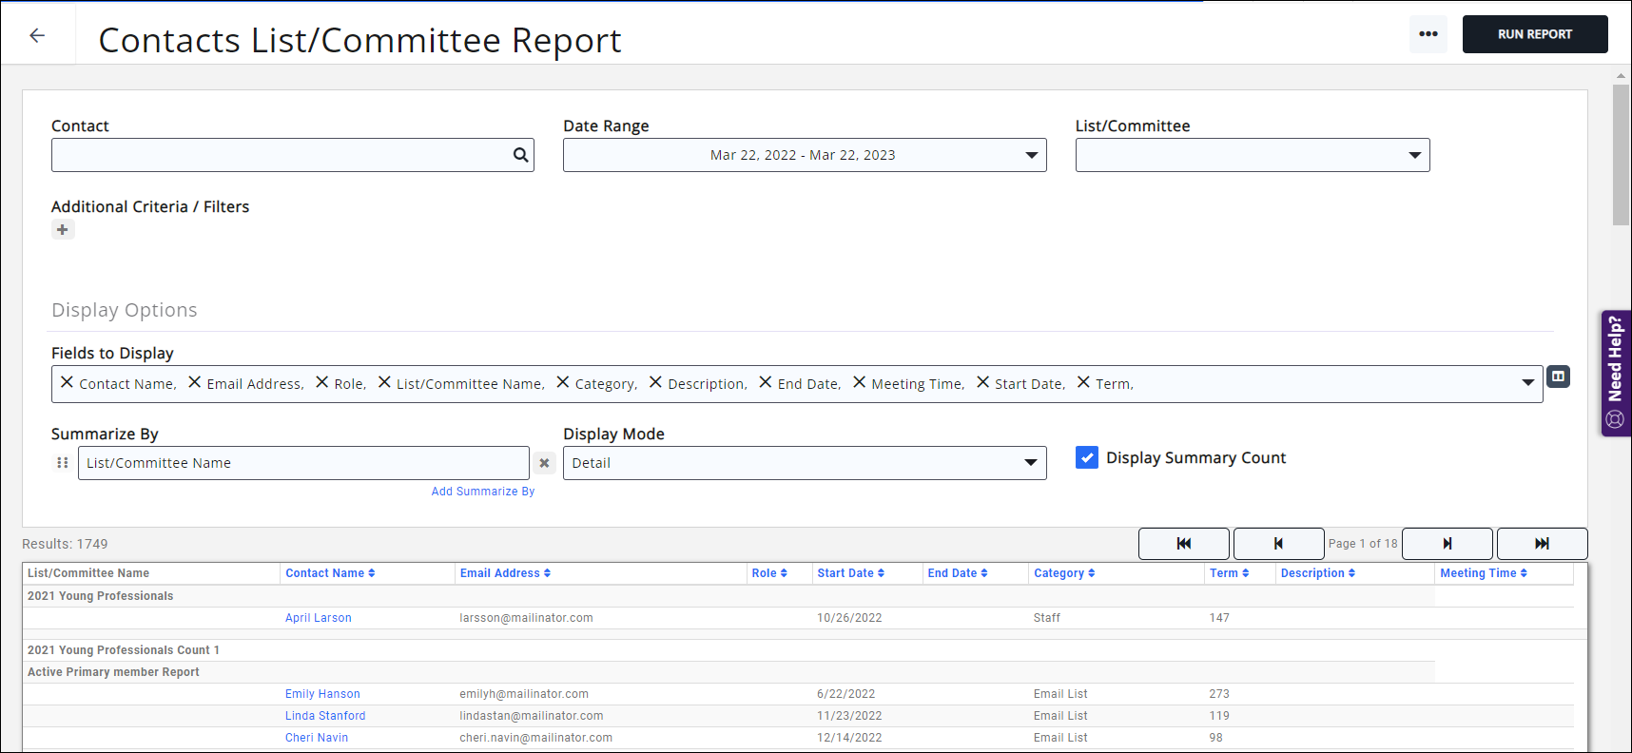
Task: Open the field column chooser icon
Action: pos(1558,376)
